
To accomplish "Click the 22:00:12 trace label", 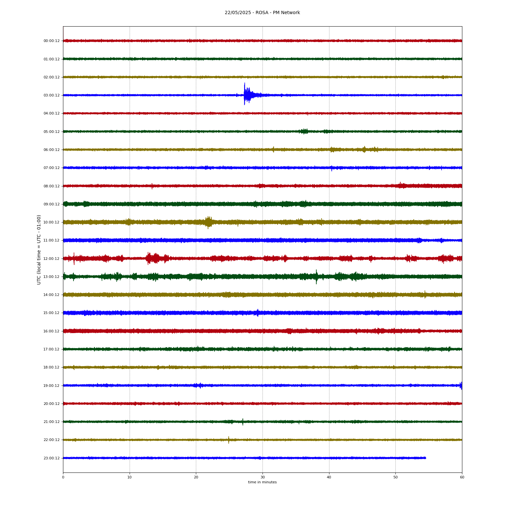I will pos(52,440).
